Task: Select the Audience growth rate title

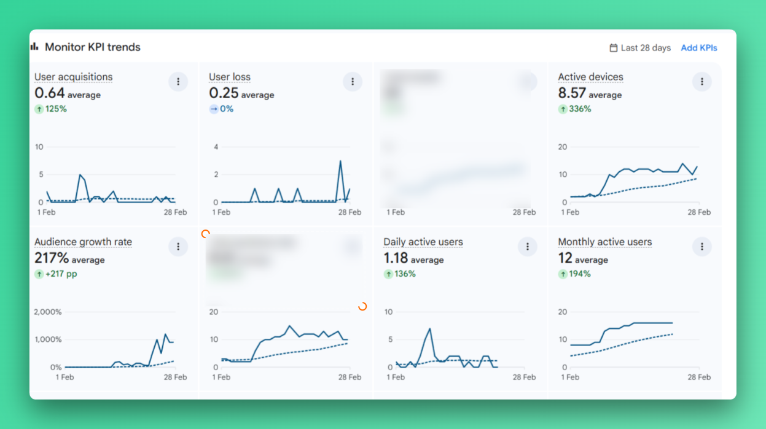Action: pyautogui.click(x=83, y=242)
